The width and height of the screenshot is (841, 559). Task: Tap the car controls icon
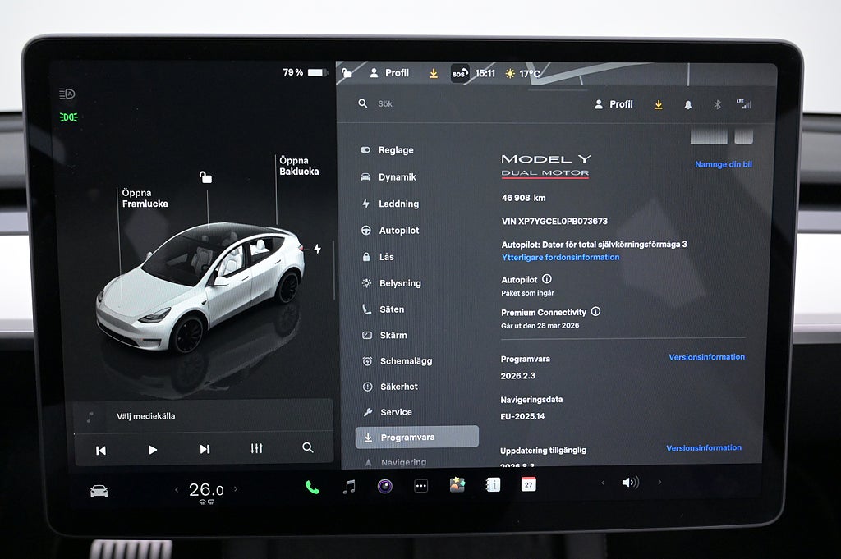click(x=99, y=491)
